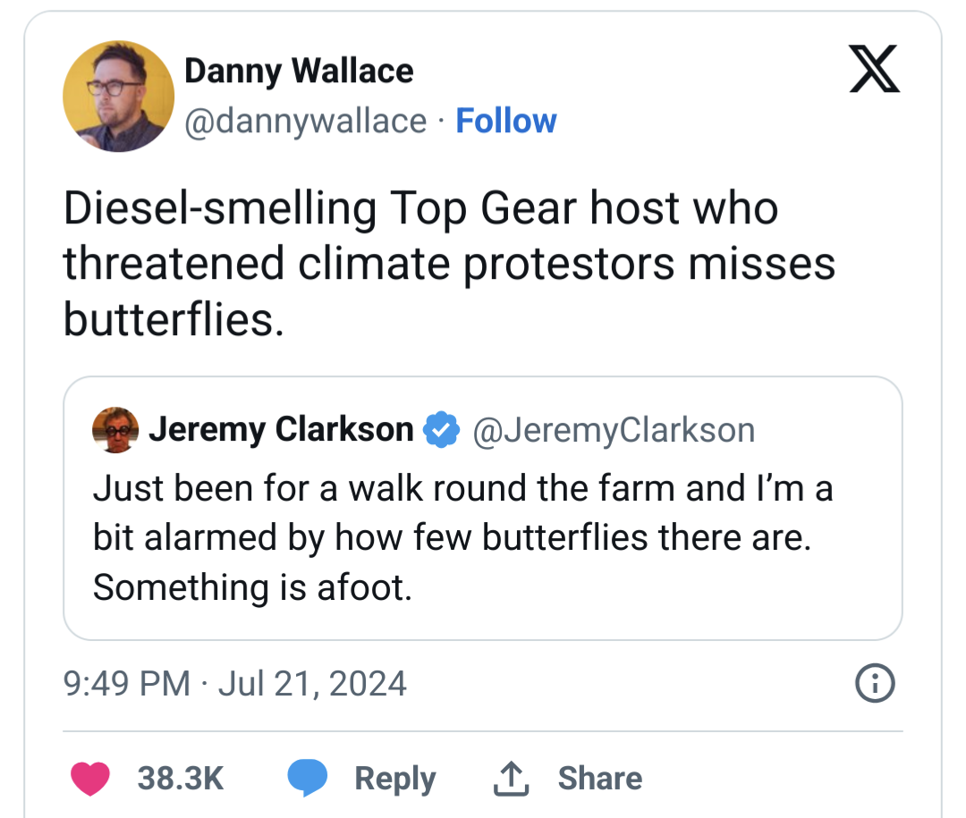Follow Danny Wallace
Screen dimensions: 966x818
[x=505, y=121]
